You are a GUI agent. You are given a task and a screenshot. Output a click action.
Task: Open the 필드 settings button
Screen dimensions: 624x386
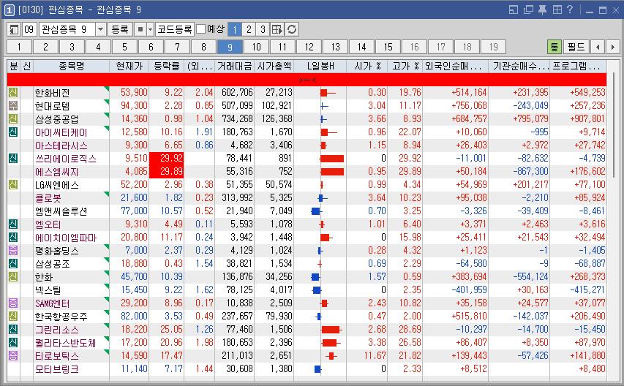(576, 47)
